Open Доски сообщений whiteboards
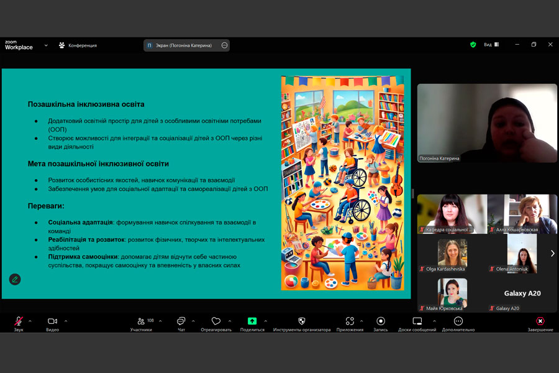This screenshot has height=373, width=559. pyautogui.click(x=417, y=321)
